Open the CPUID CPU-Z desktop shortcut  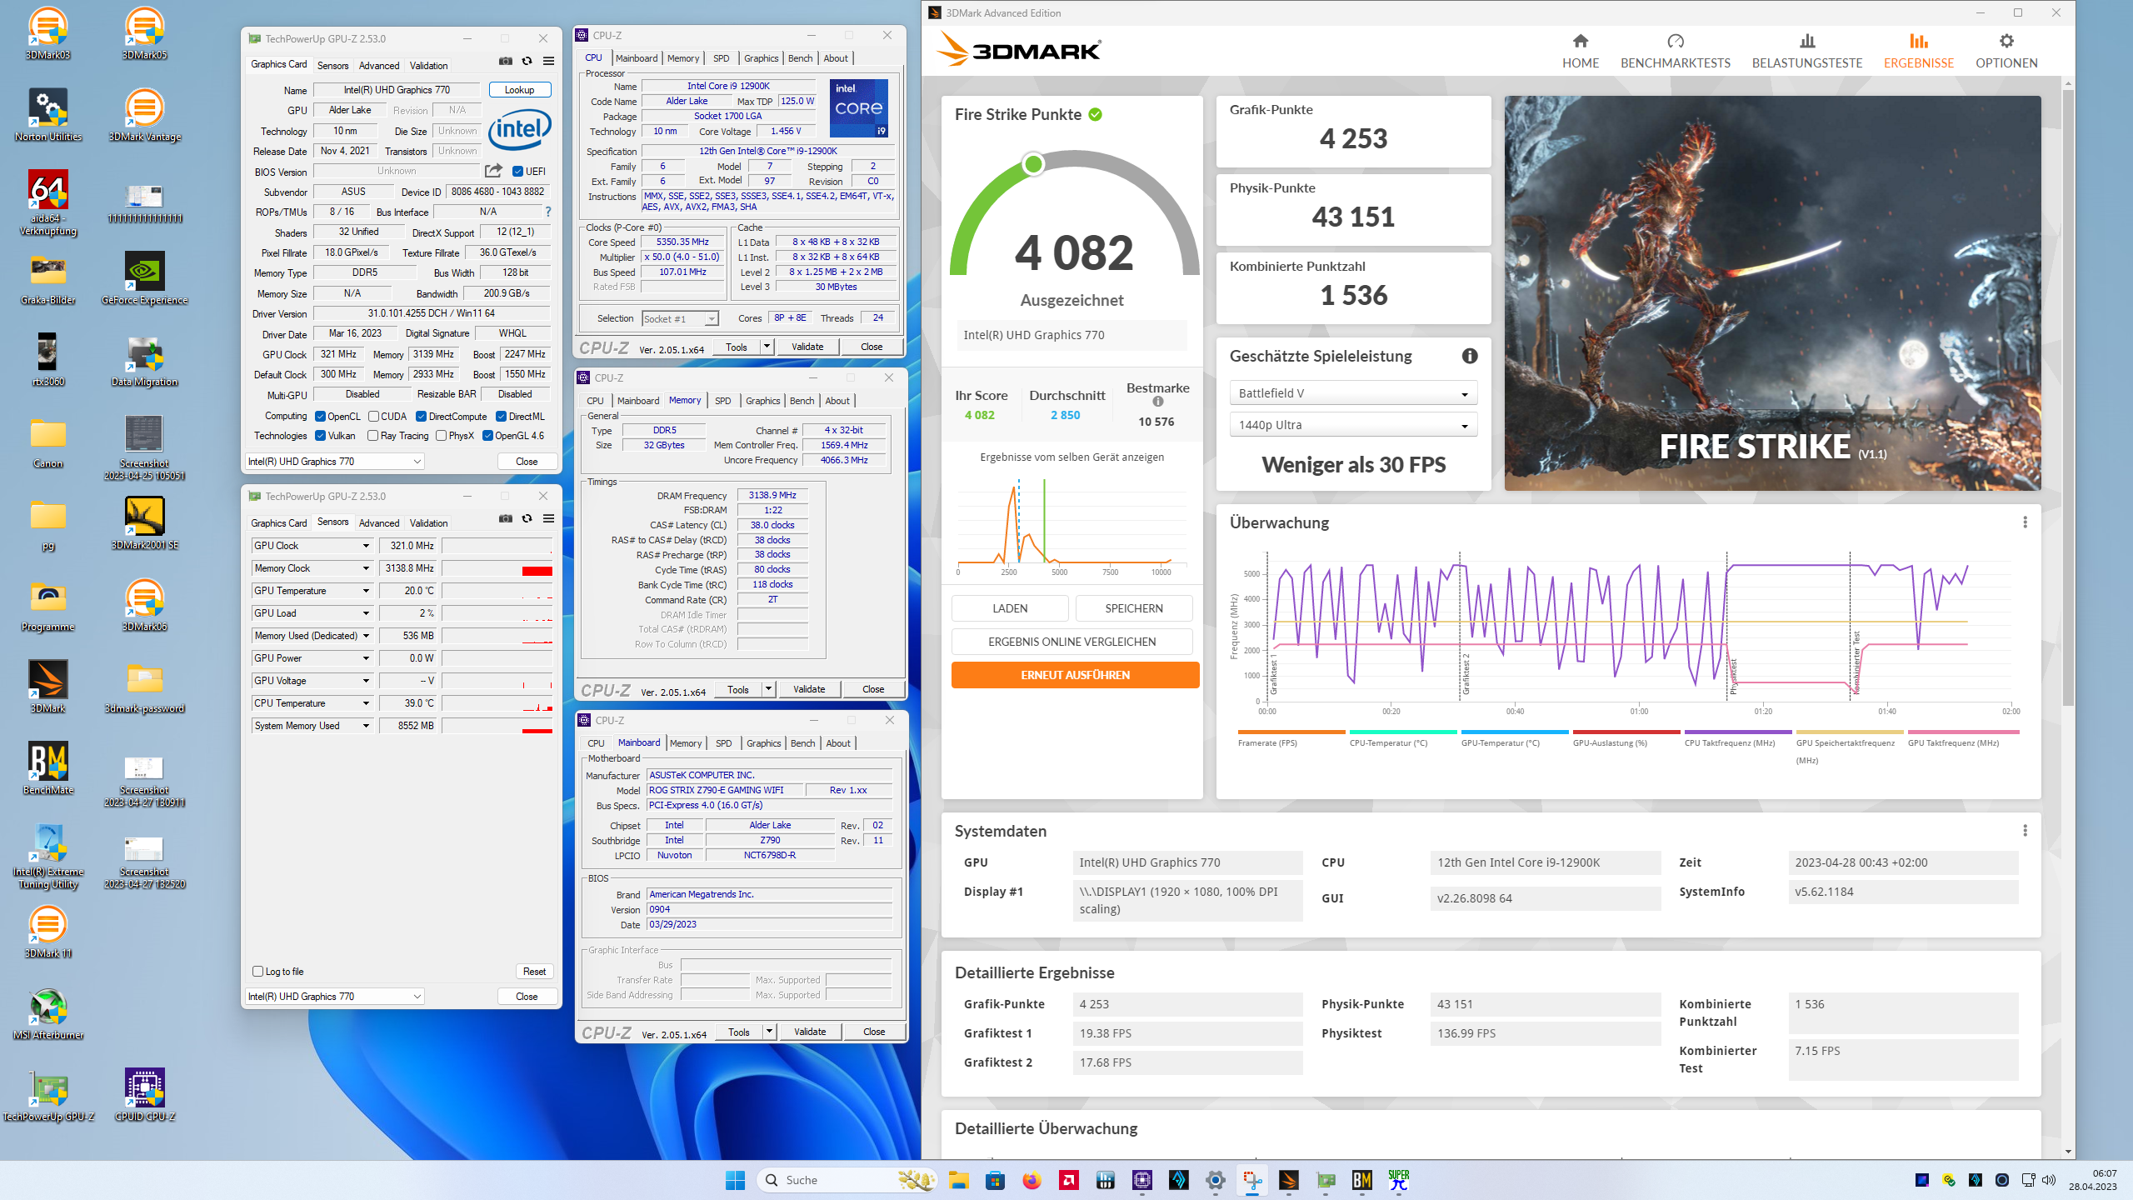(144, 1095)
